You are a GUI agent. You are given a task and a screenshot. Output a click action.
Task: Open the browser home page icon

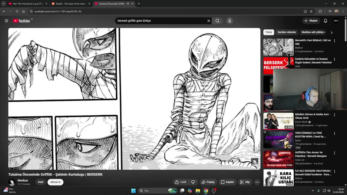24,11
